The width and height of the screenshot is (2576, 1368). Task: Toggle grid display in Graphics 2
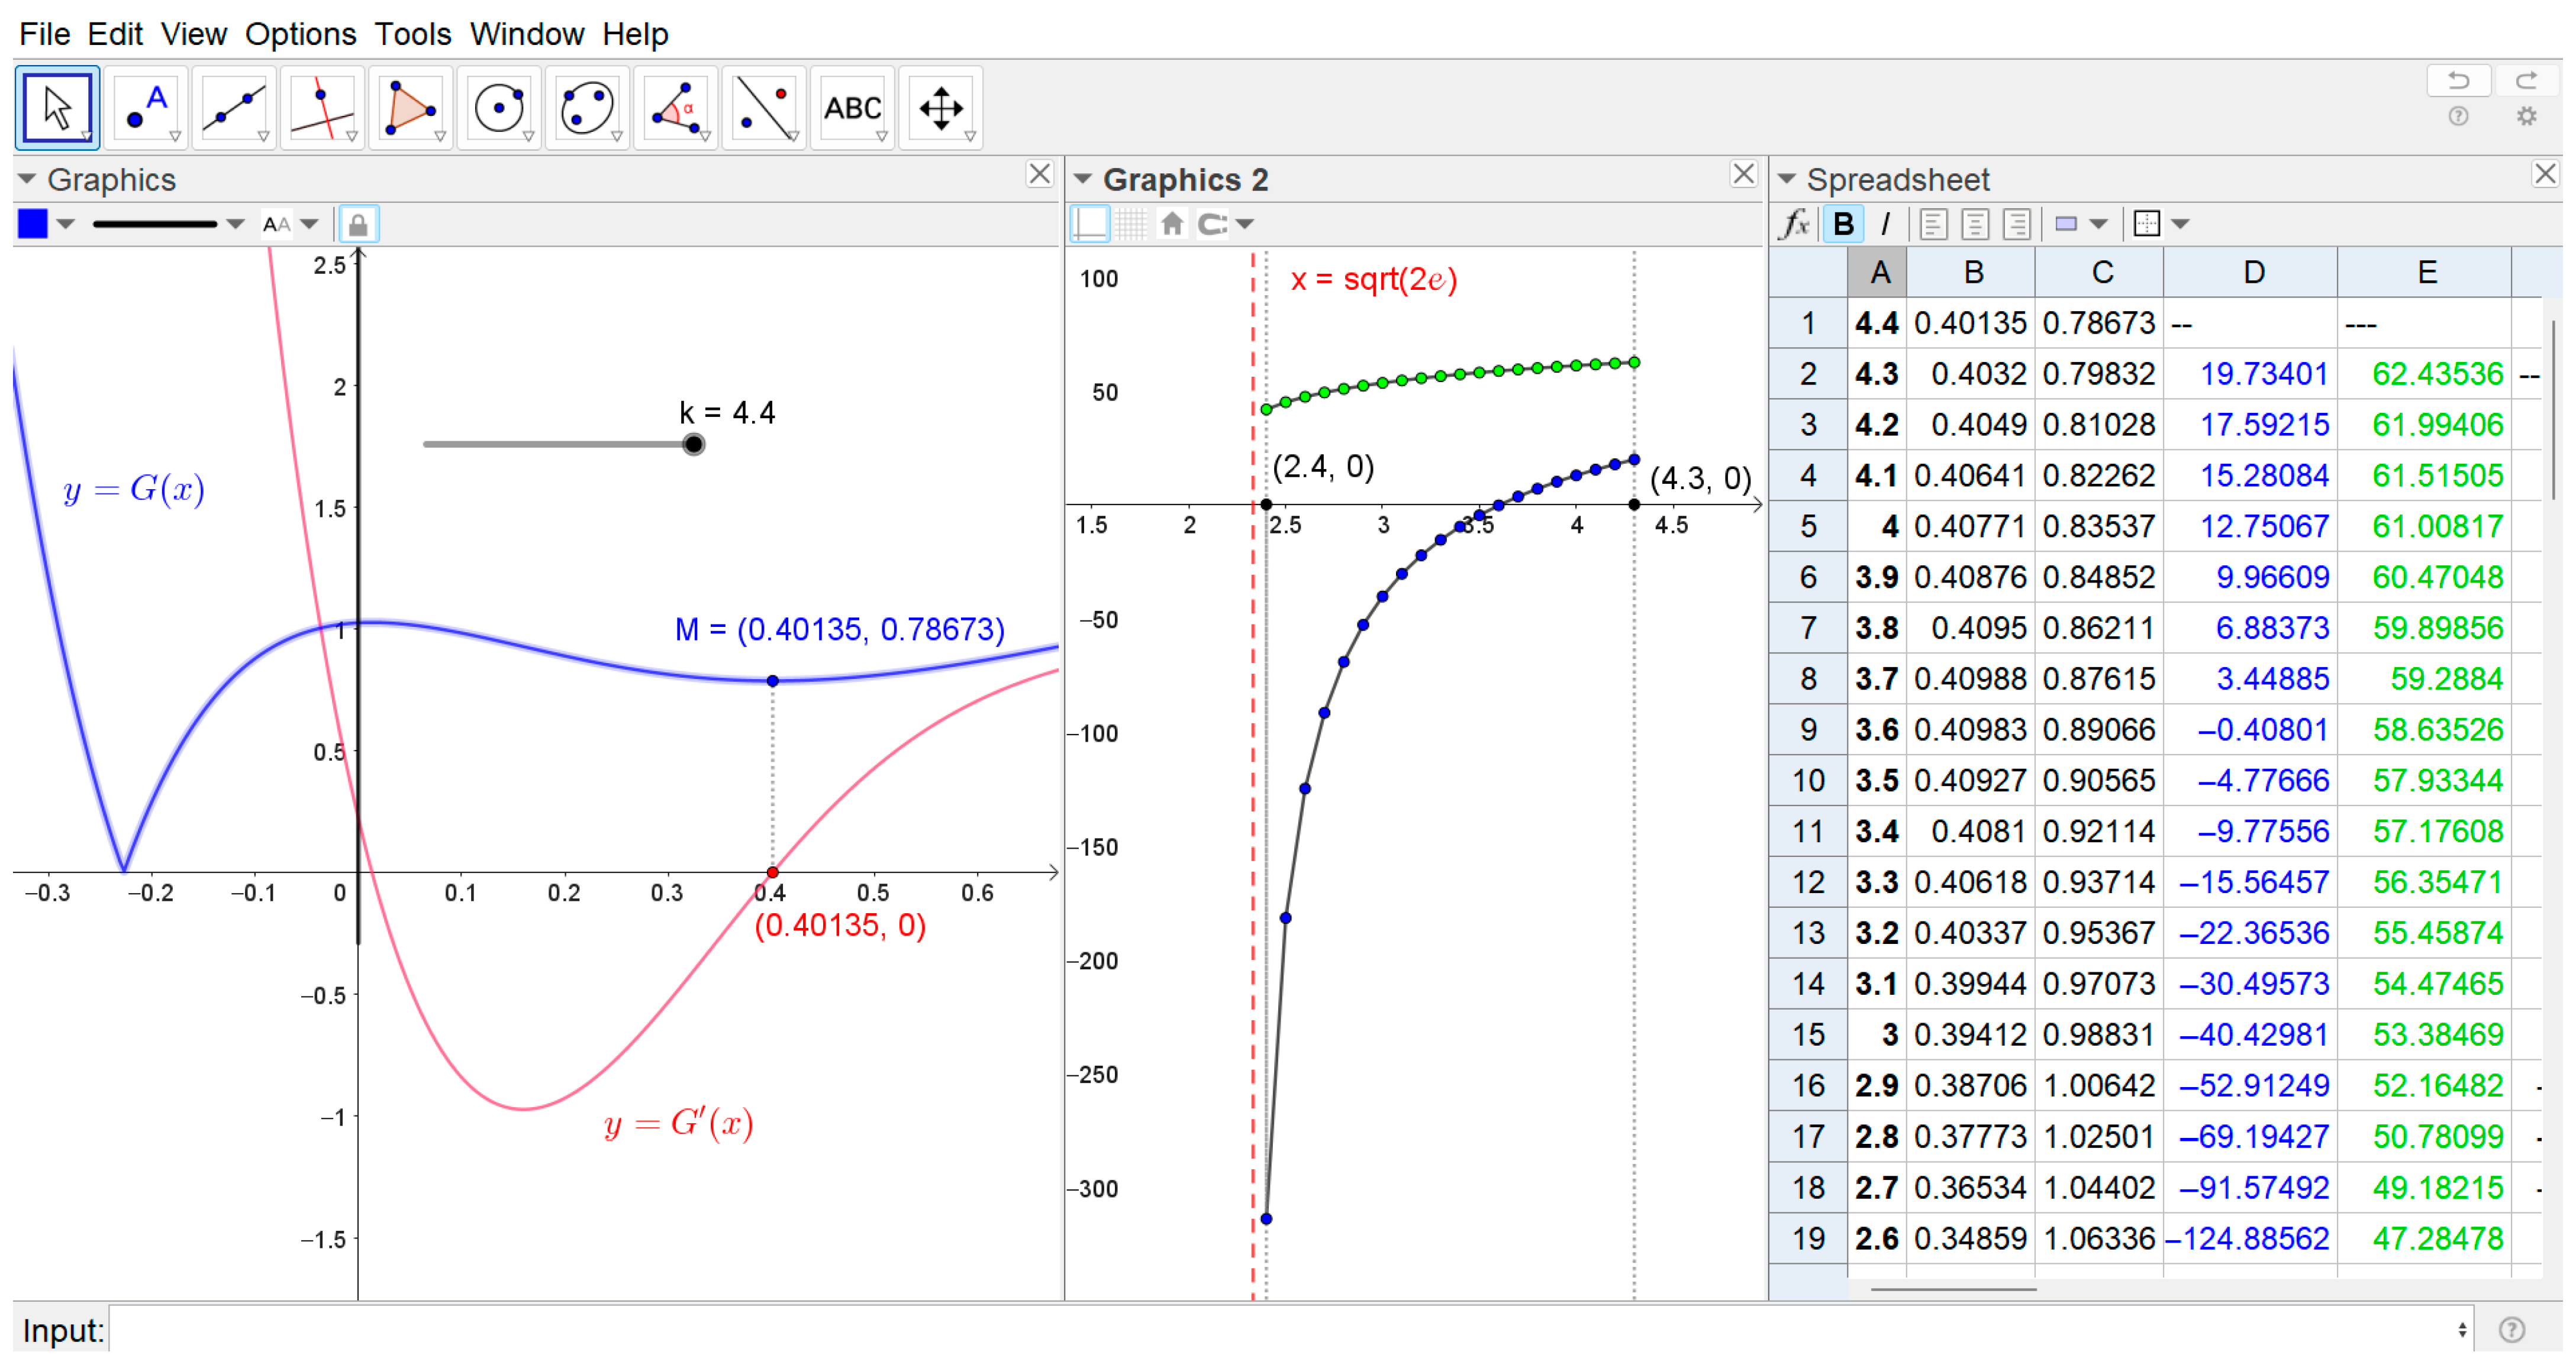pos(1131,224)
